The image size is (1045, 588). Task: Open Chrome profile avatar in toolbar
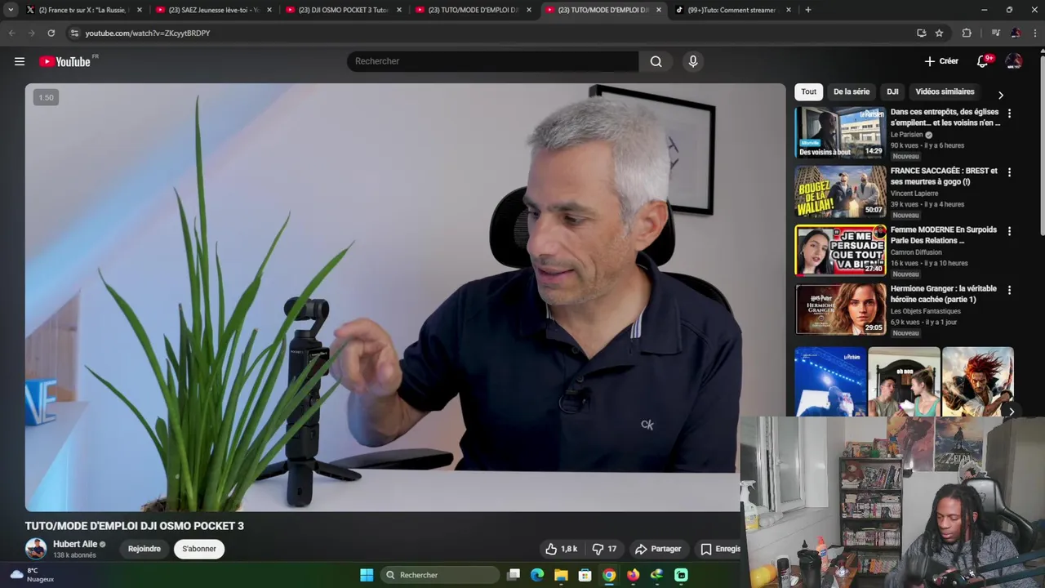tap(1015, 33)
